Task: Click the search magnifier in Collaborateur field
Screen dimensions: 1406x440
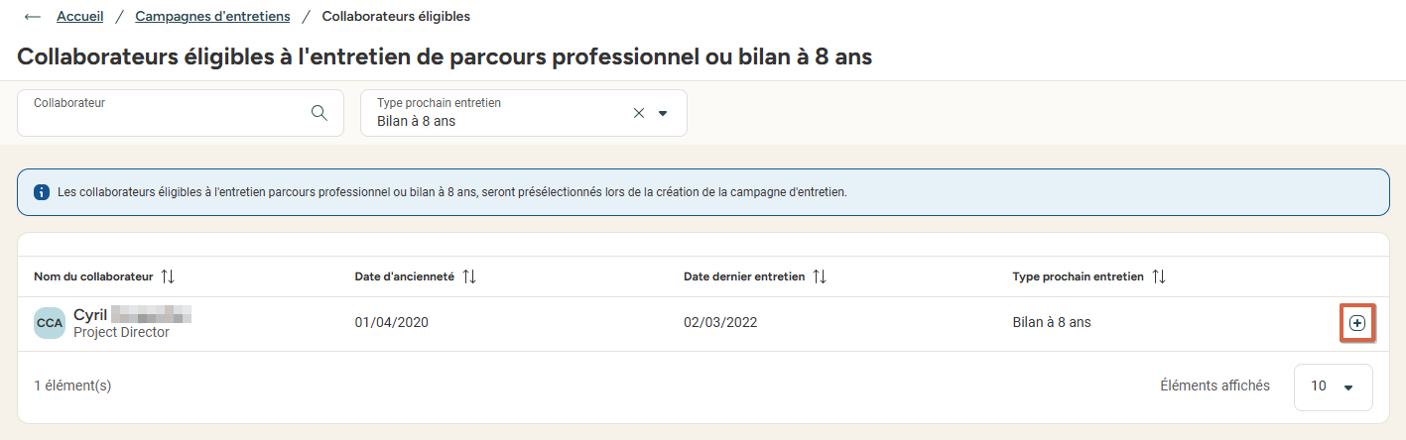Action: pos(320,113)
